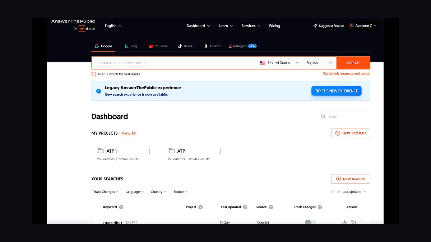Open the Pricing page
The image size is (431, 242).
(274, 26)
